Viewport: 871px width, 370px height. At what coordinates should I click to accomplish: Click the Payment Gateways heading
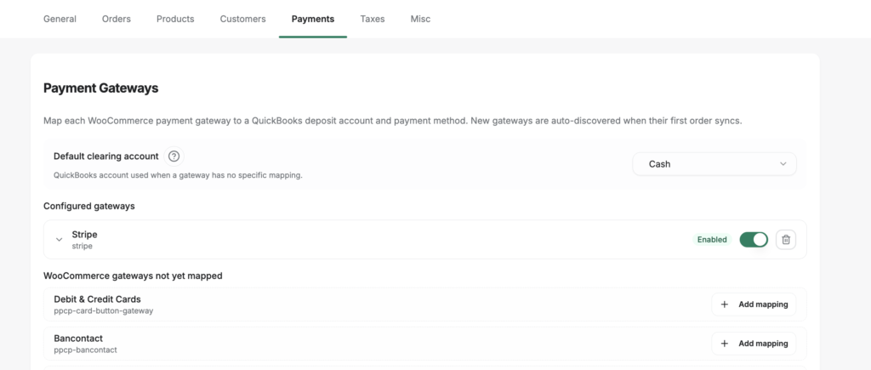[101, 88]
